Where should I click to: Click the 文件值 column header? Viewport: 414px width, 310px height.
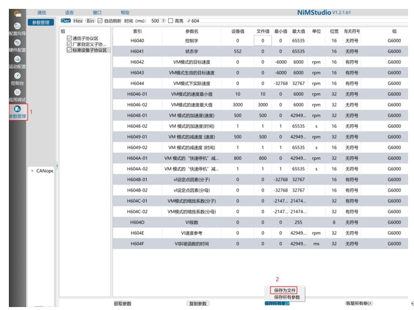(x=263, y=31)
